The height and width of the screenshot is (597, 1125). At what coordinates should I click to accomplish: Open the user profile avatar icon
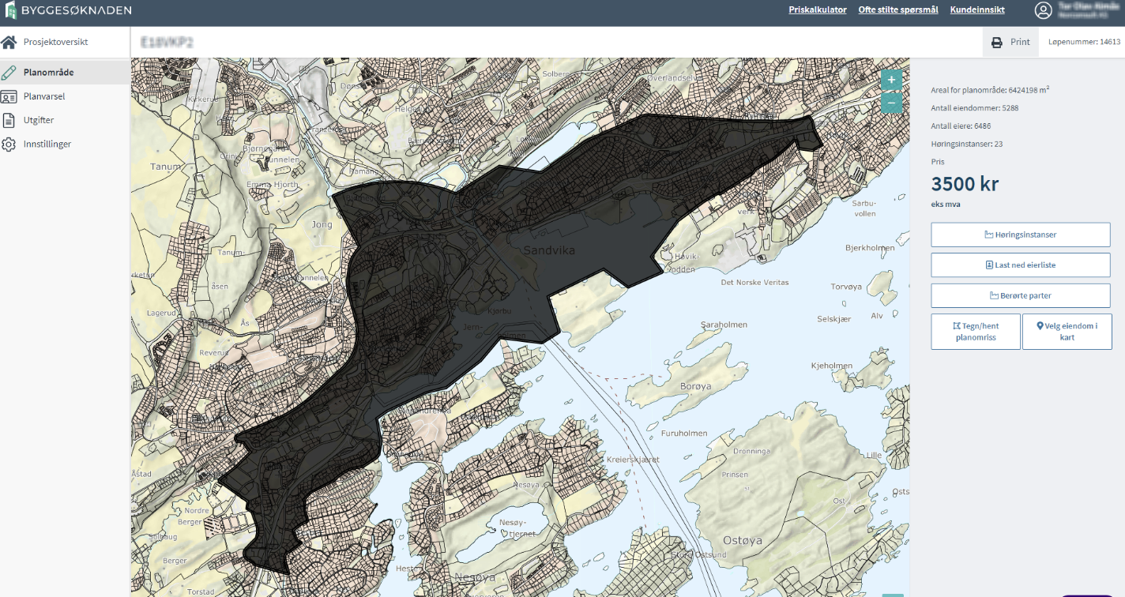coord(1044,10)
